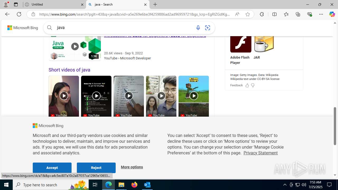Click the scrollbar down arrow
The height and width of the screenshot is (190, 338).
pyautogui.click(x=335, y=175)
